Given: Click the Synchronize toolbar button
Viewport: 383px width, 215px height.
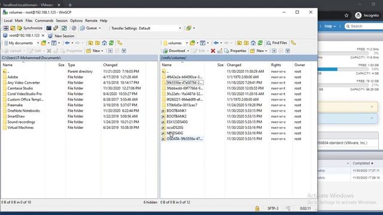Looking at the screenshot, I should click(x=30, y=28).
